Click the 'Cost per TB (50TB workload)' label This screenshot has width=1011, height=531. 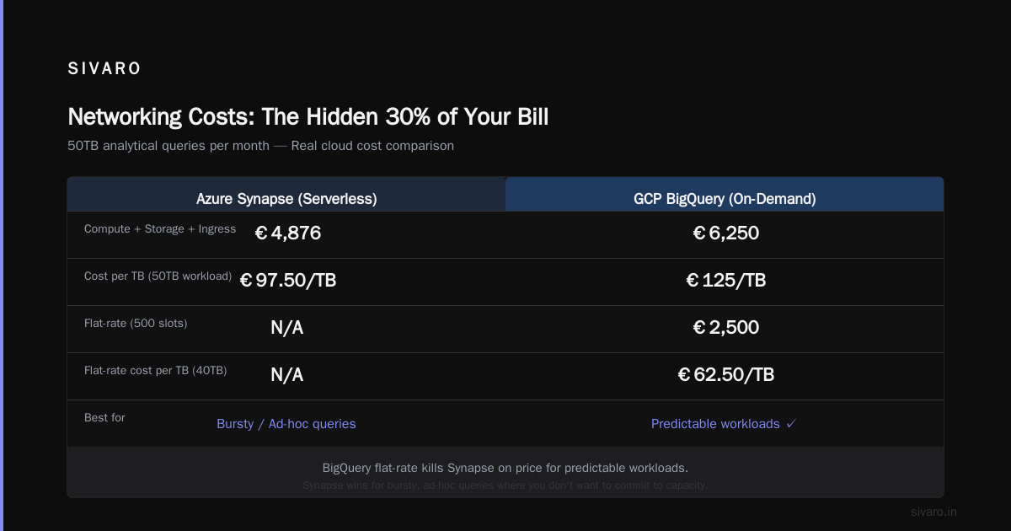click(x=158, y=276)
